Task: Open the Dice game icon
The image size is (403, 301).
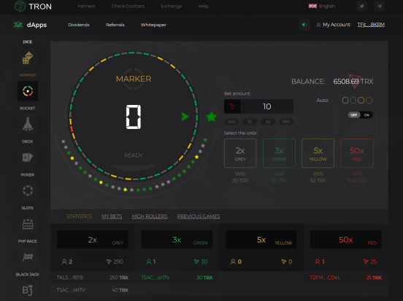Action: pyautogui.click(x=28, y=58)
